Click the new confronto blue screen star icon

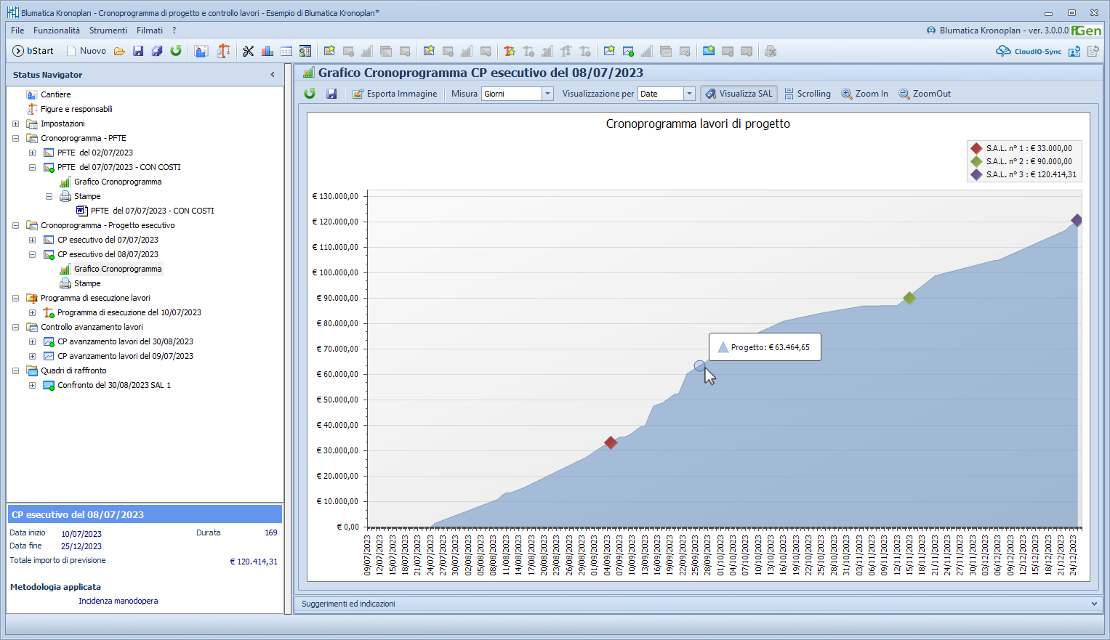[x=709, y=51]
